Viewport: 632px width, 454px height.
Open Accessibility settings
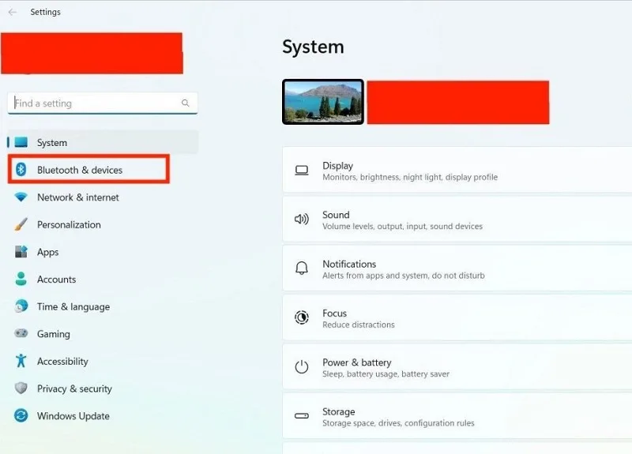[x=103, y=362]
